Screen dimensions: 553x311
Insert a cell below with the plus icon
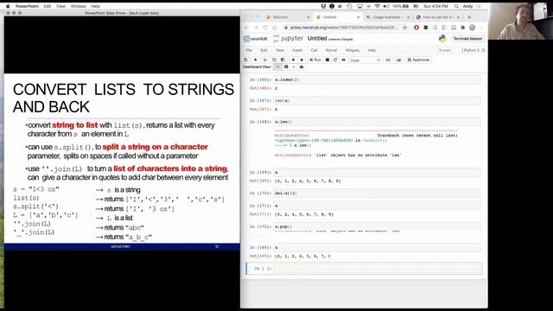pos(256,60)
